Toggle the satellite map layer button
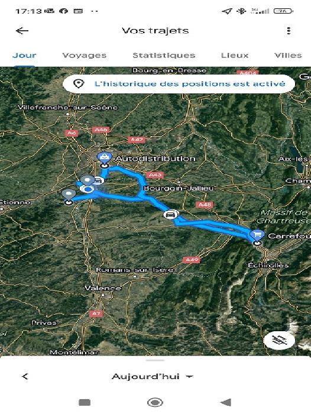The height and width of the screenshot is (414, 311). coord(279,340)
